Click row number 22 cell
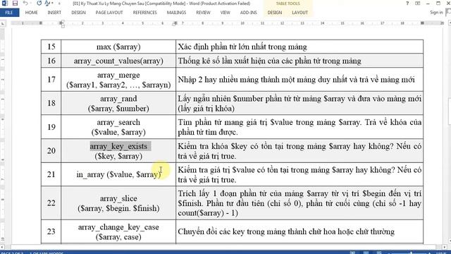Screen dimensions: 451x254 point(51,203)
